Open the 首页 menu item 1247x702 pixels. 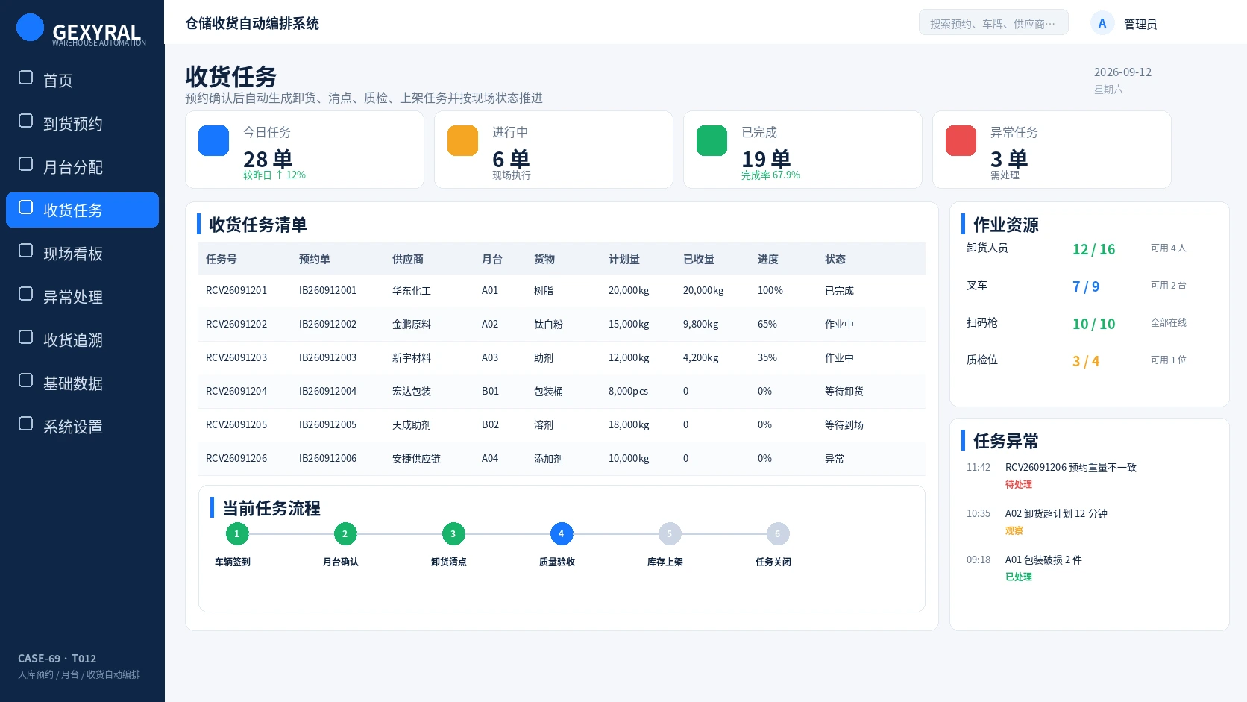point(82,80)
